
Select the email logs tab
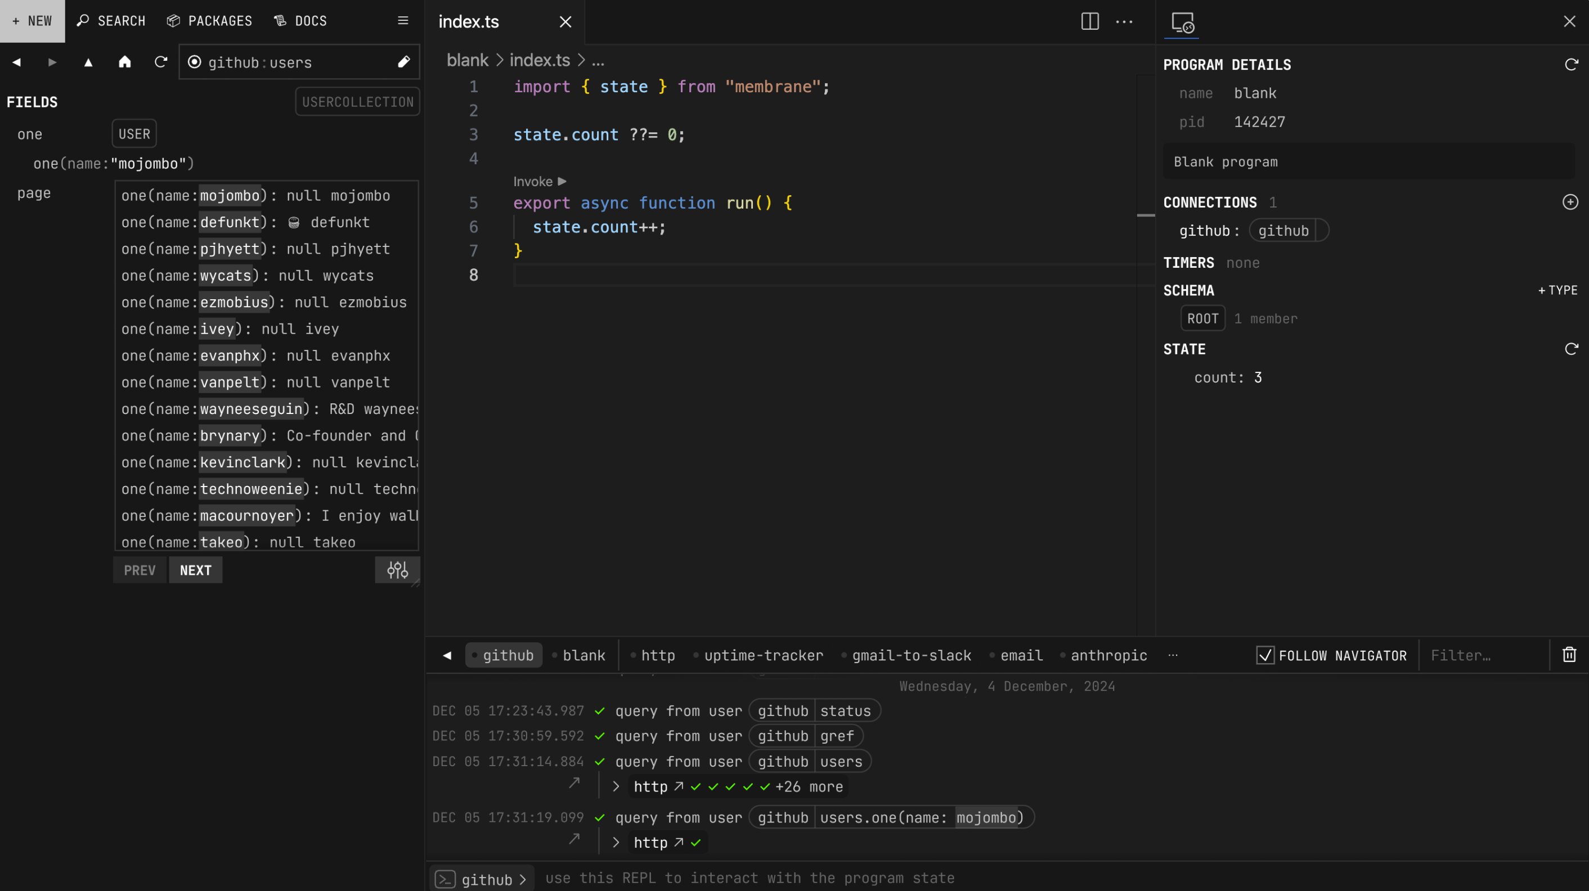click(1017, 655)
